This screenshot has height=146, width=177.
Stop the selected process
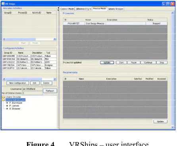(x=162, y=62)
